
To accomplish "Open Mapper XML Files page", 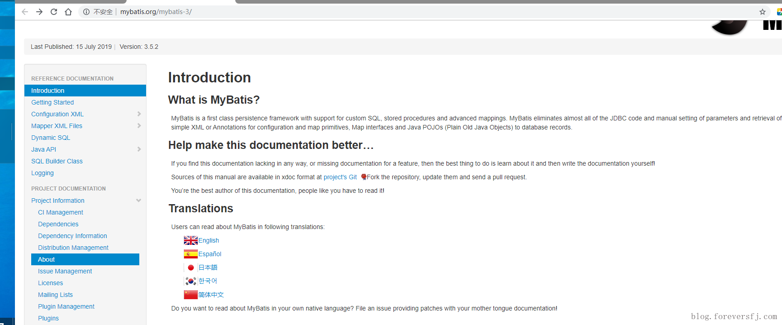I will (57, 126).
